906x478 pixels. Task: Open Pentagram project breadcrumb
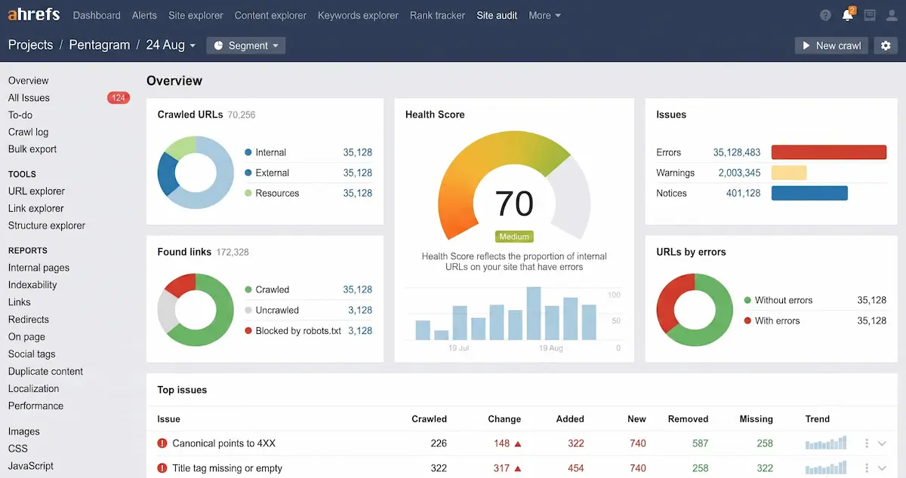pyautogui.click(x=100, y=45)
